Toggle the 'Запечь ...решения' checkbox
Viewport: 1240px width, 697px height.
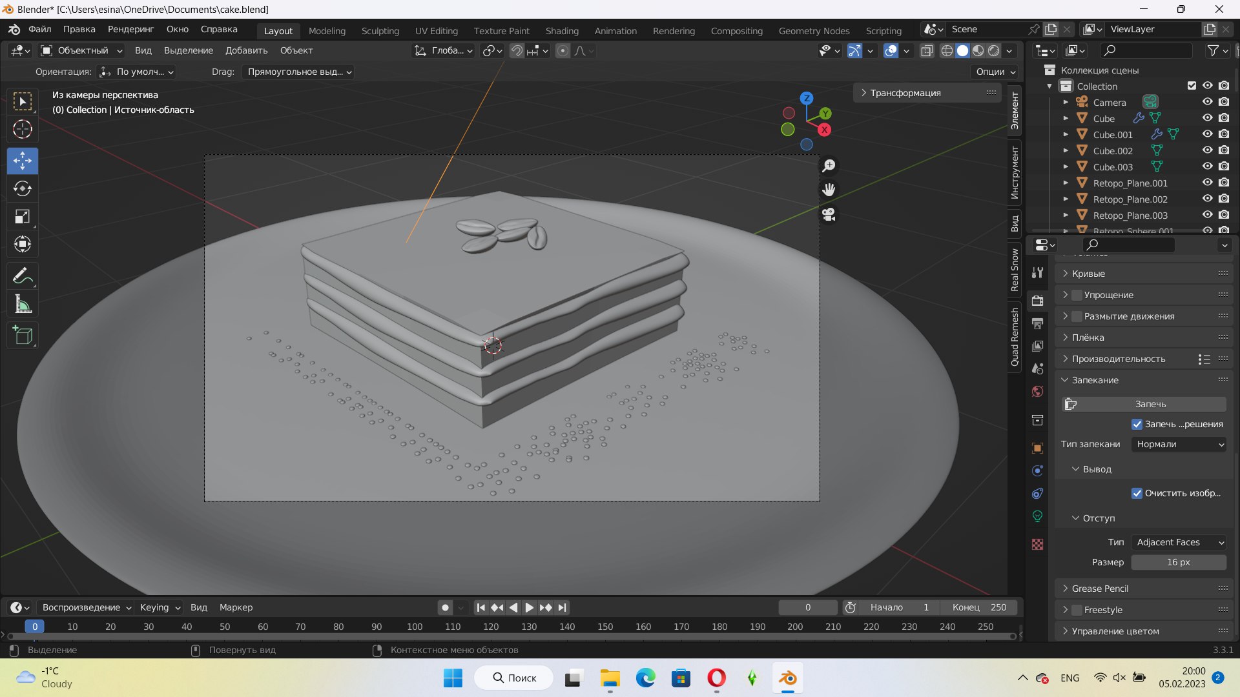(1137, 424)
